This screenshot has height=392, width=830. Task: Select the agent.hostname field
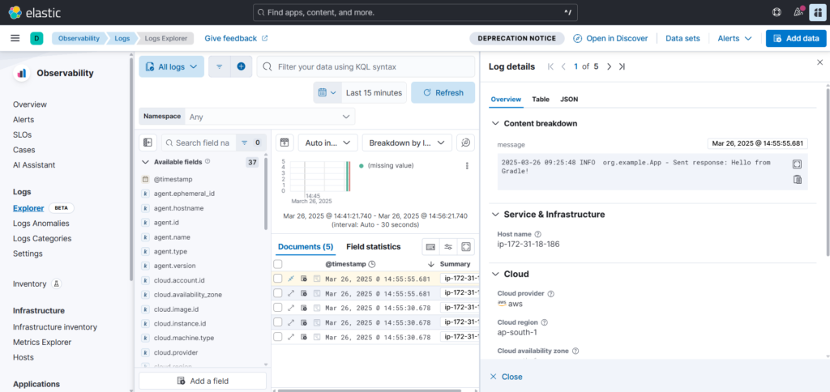pyautogui.click(x=178, y=208)
